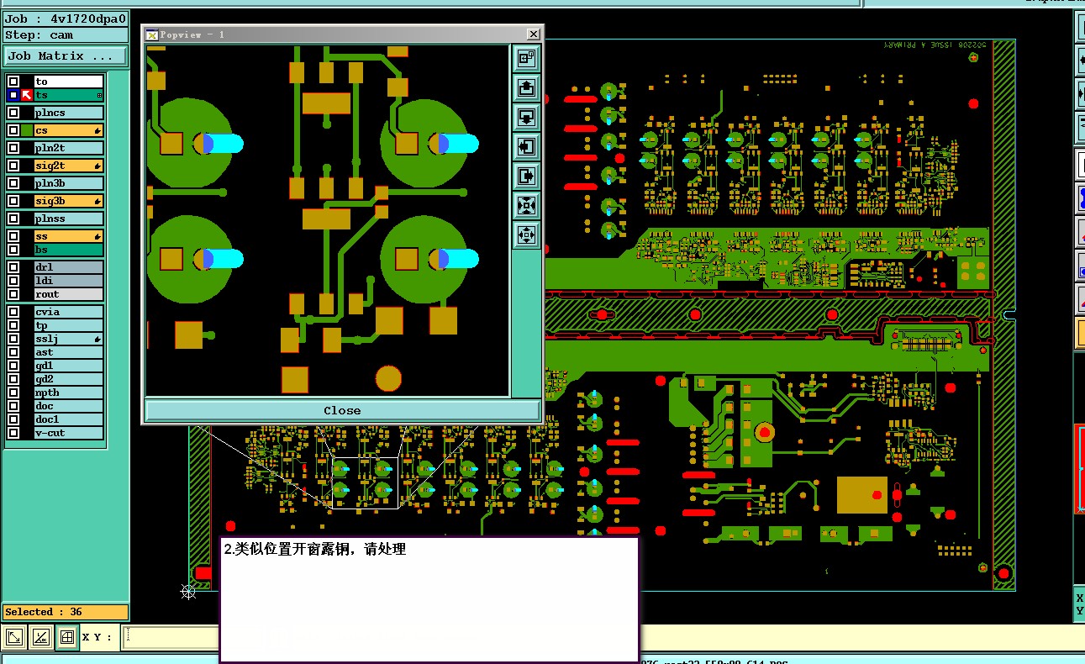The image size is (1085, 664).
Task: Toggle display checkbox for the plncs layer
Action: (x=13, y=113)
